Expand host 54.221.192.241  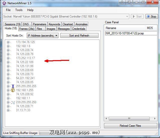8,78
